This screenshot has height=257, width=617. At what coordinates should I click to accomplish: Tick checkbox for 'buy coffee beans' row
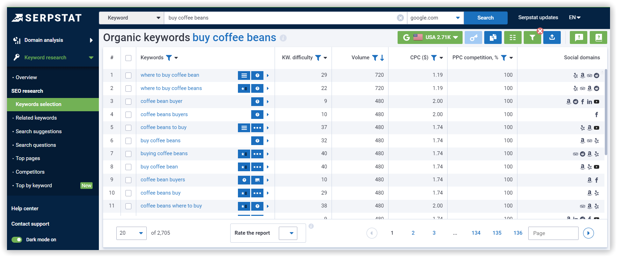pyautogui.click(x=128, y=141)
